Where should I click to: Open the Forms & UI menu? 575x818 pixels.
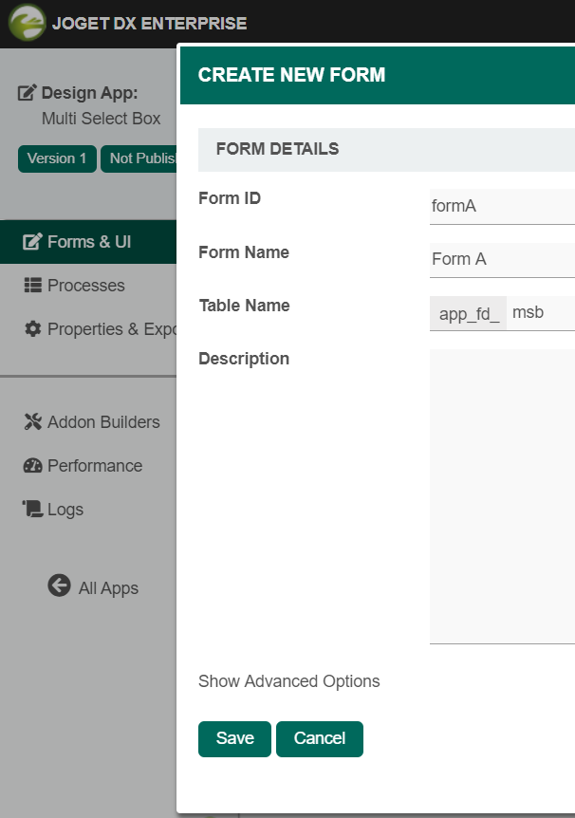(x=89, y=242)
